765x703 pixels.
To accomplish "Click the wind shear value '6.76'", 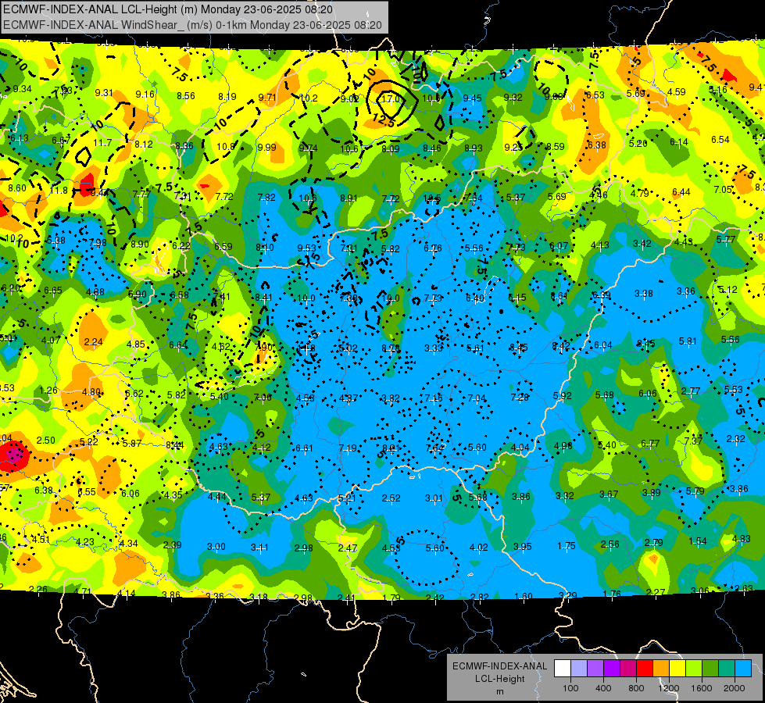I will [x=433, y=248].
